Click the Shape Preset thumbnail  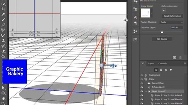click(x=145, y=13)
